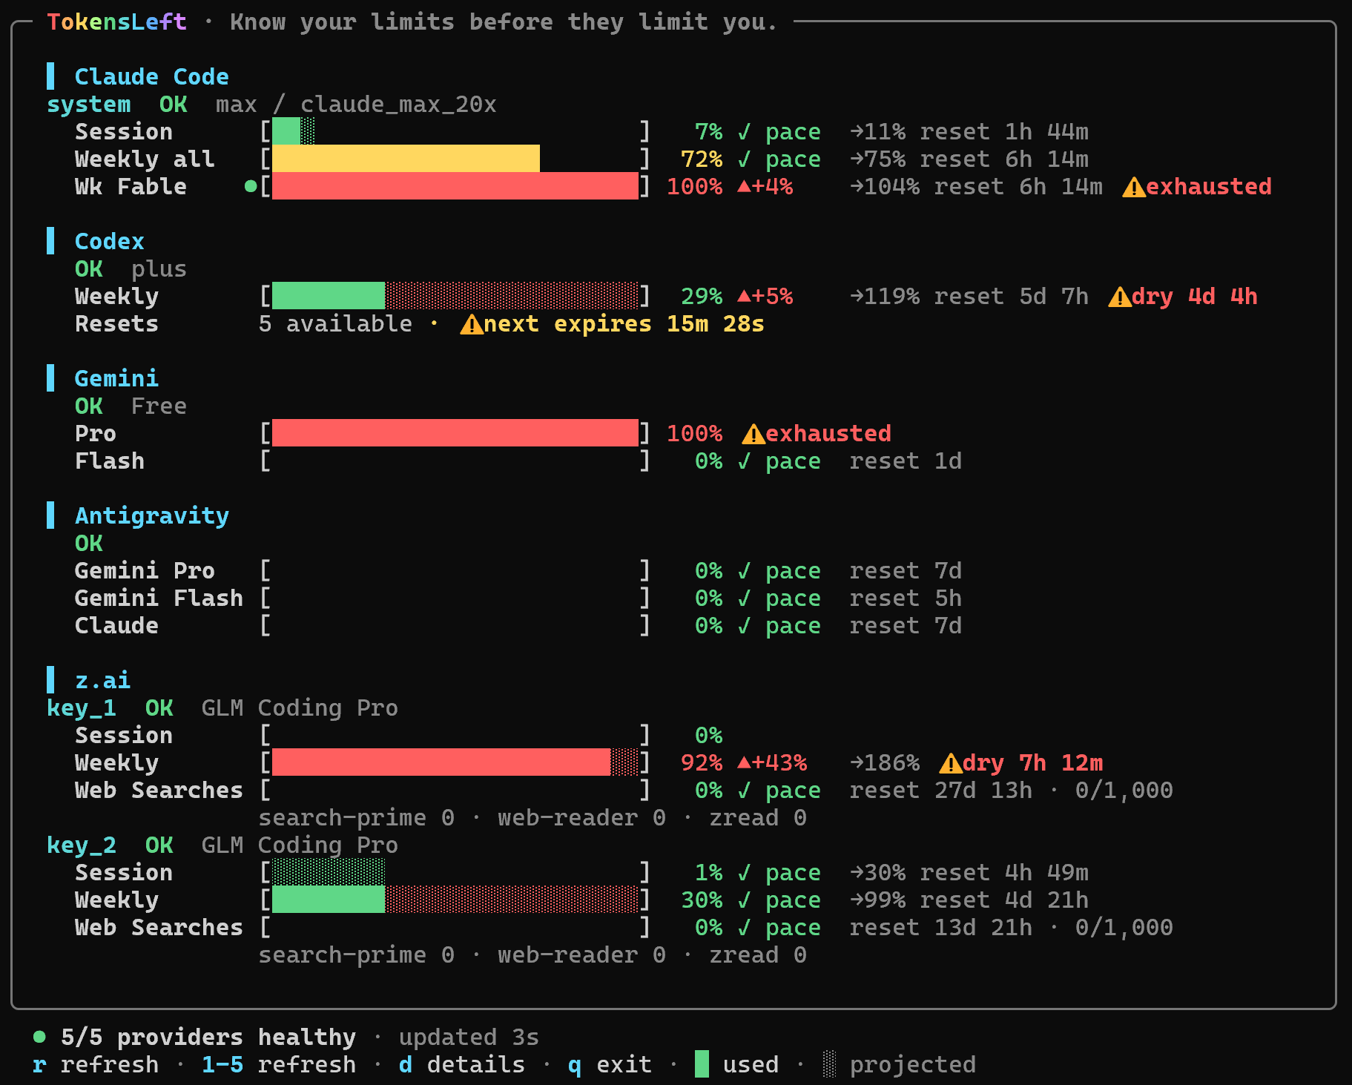This screenshot has width=1352, height=1085.
Task: Click the updated 3s timestamp
Action: (x=469, y=1038)
